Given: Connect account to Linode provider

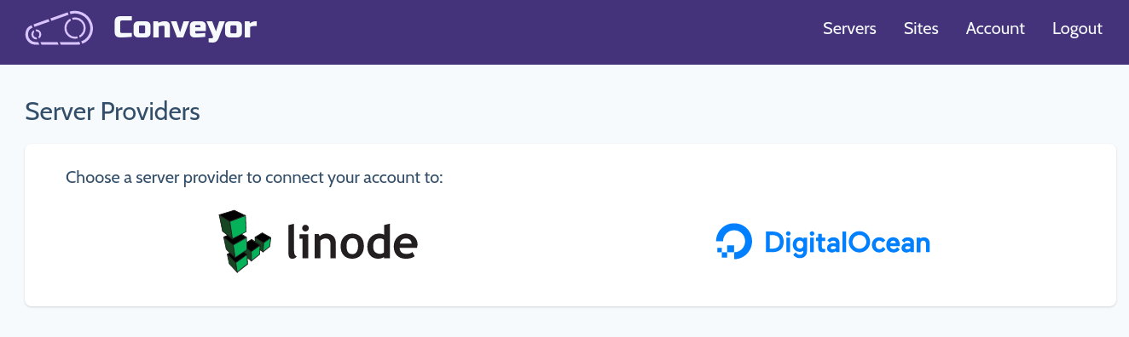Looking at the screenshot, I should coord(318,242).
